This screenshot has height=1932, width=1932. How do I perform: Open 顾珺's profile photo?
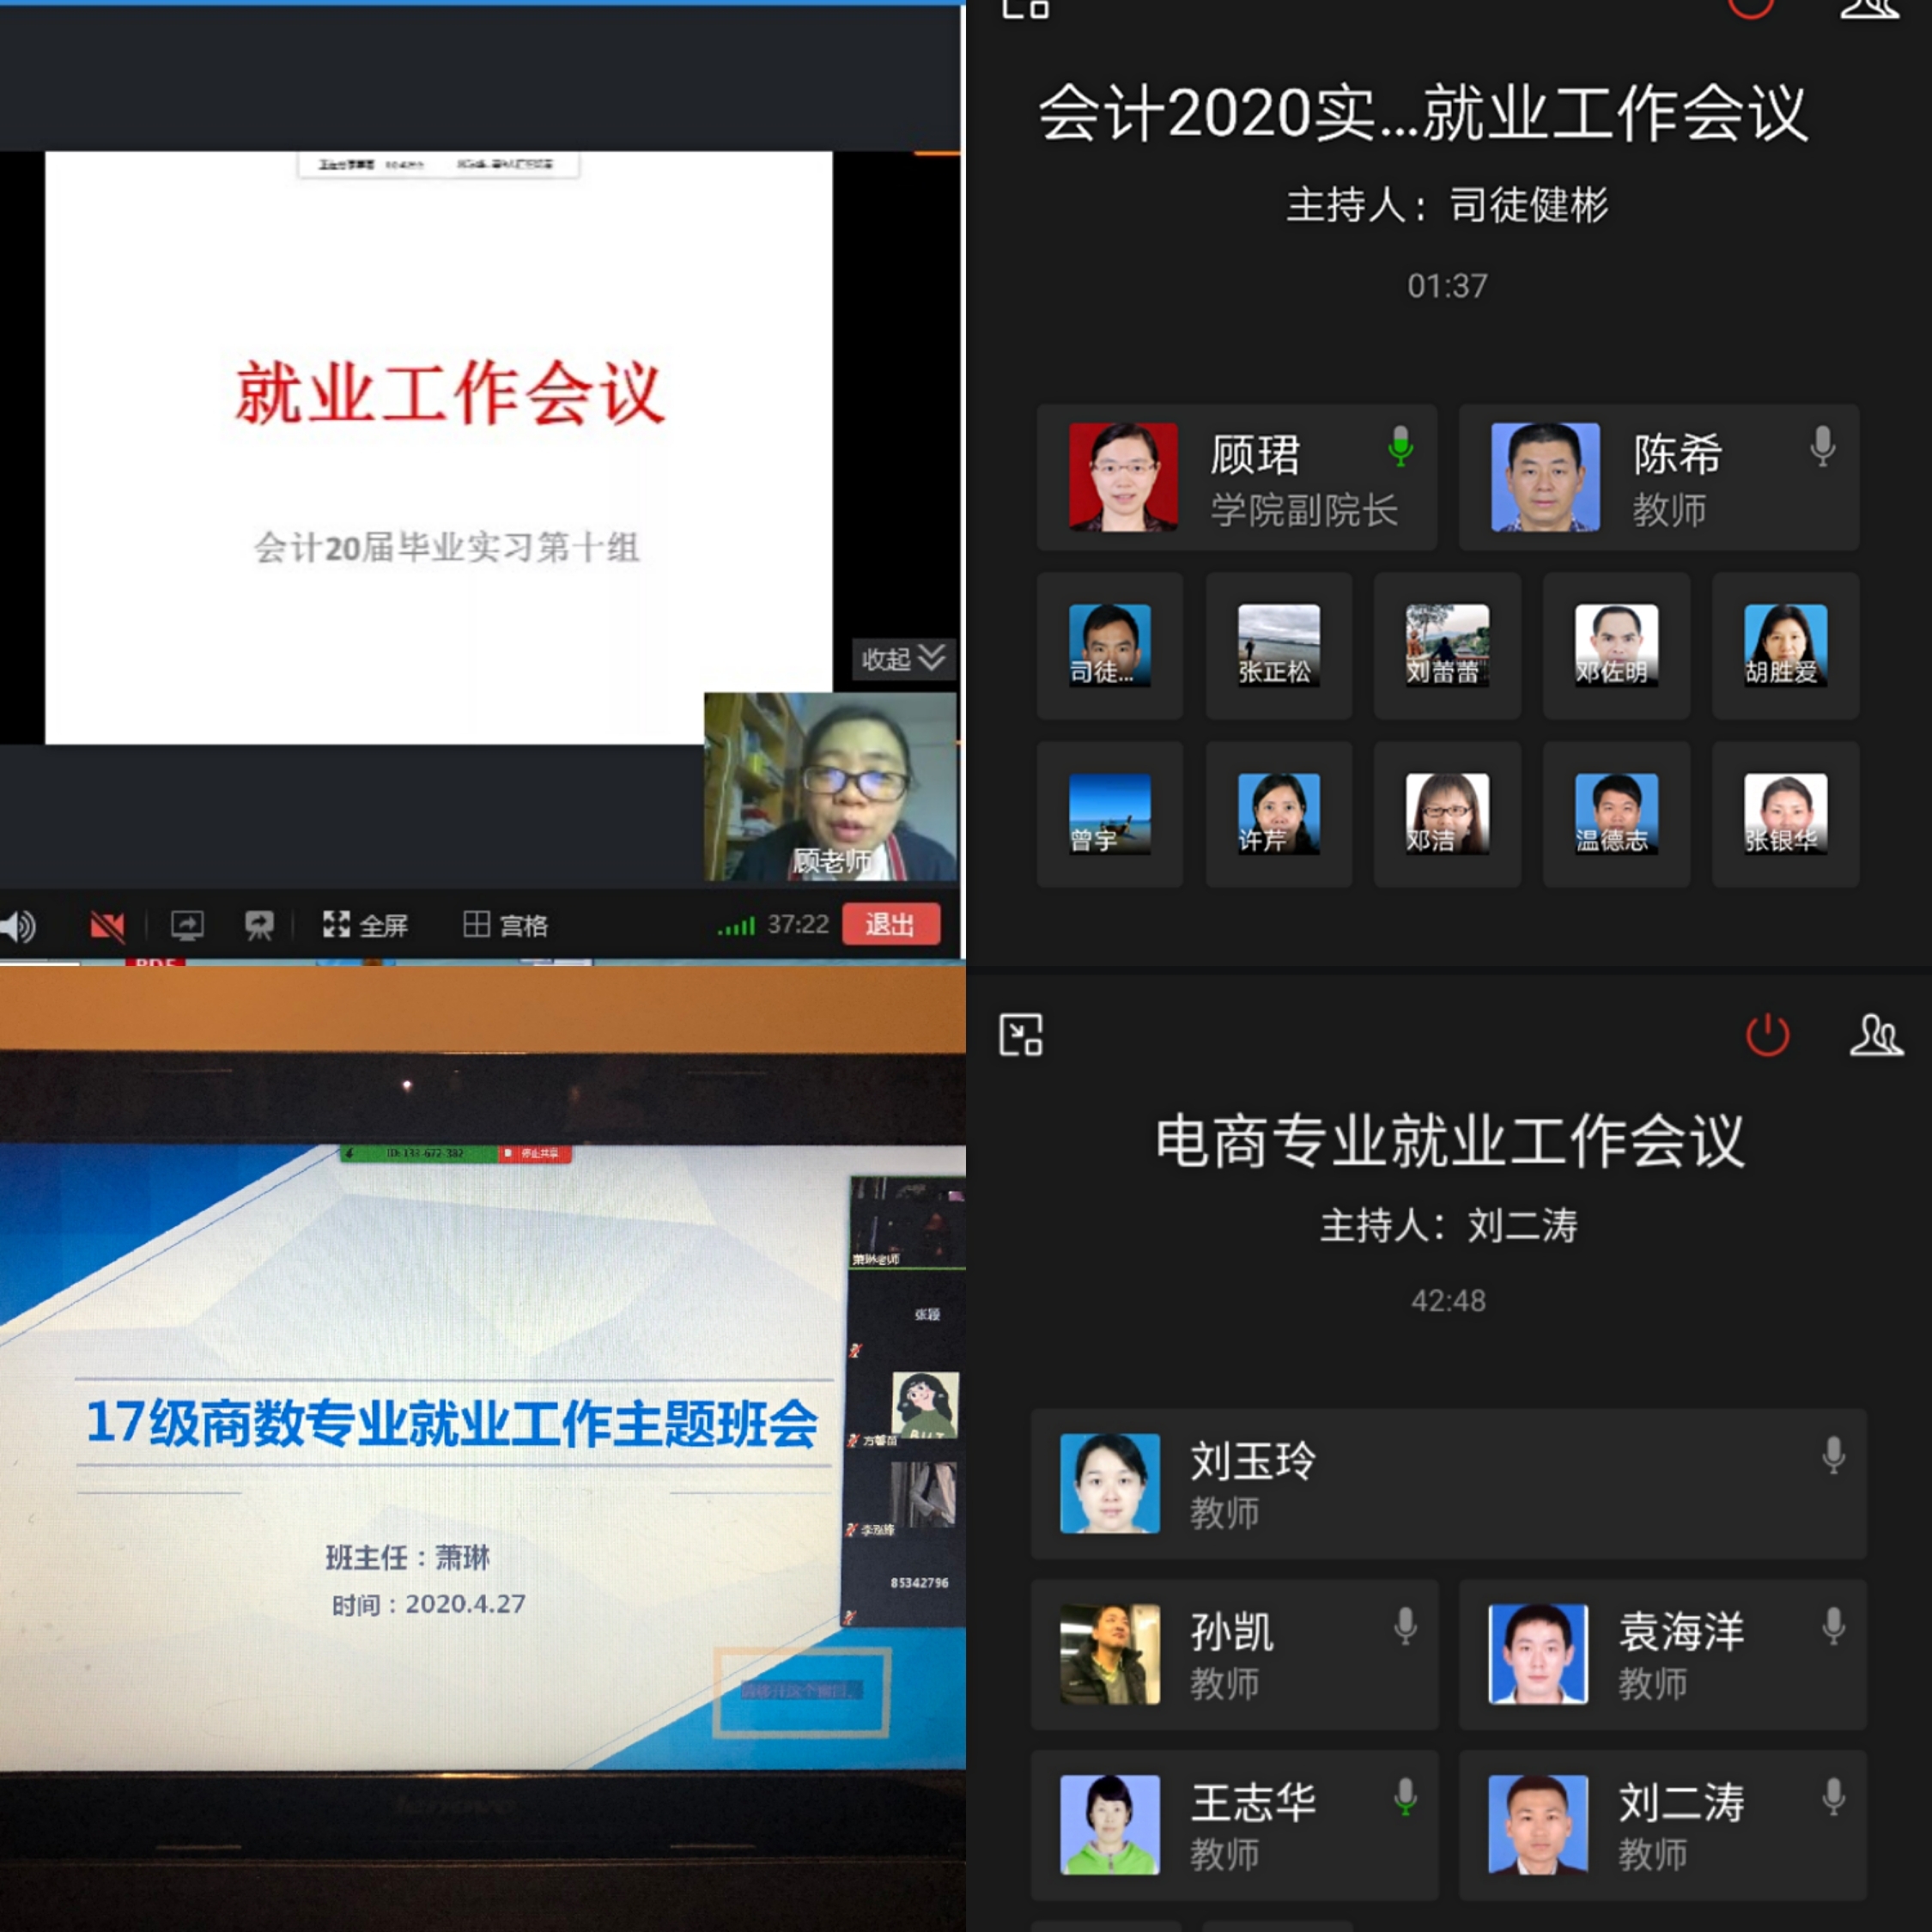tap(1123, 477)
